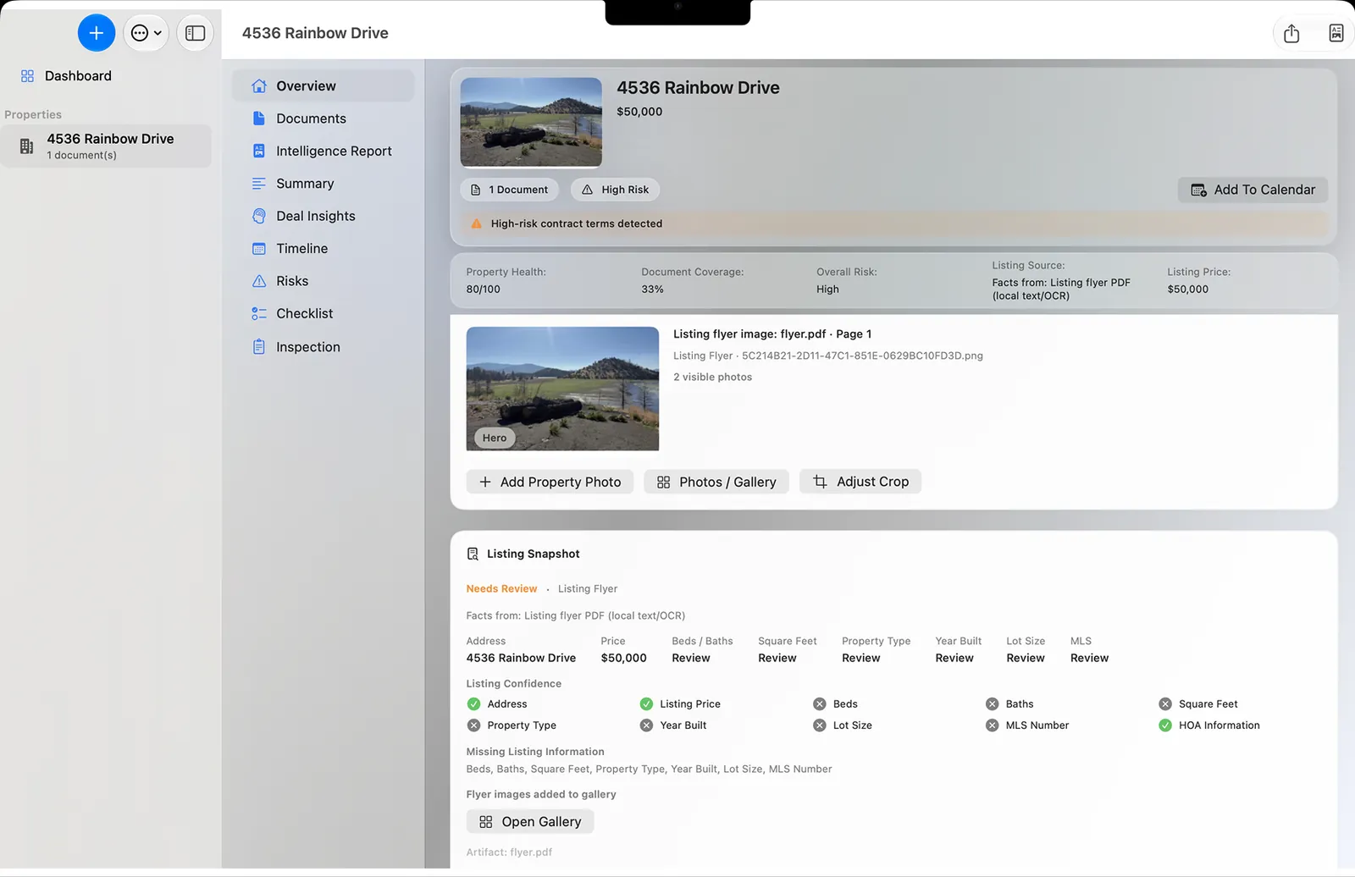
Task: Click the share icon in top bar
Action: 1291,33
